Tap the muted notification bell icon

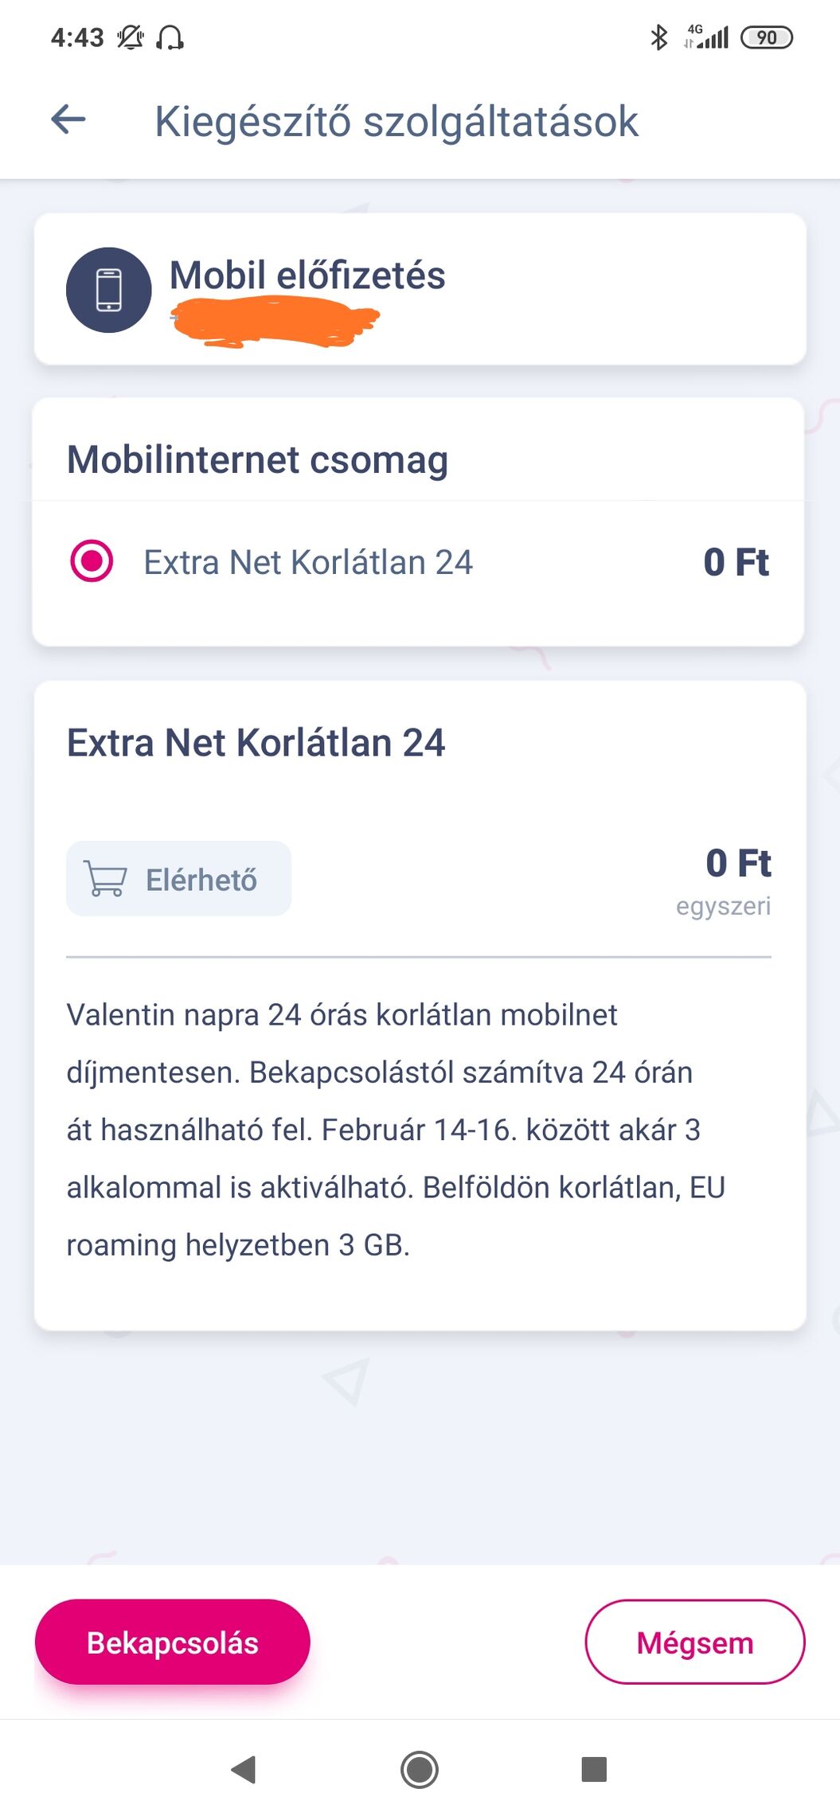[131, 37]
